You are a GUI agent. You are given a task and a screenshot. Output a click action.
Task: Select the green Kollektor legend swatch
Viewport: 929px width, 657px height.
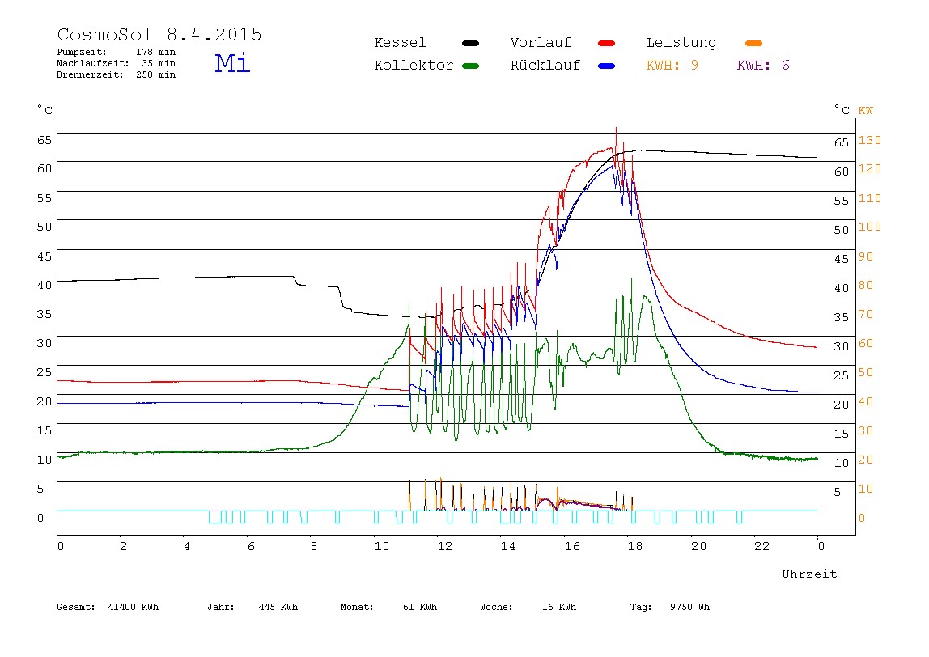point(470,66)
